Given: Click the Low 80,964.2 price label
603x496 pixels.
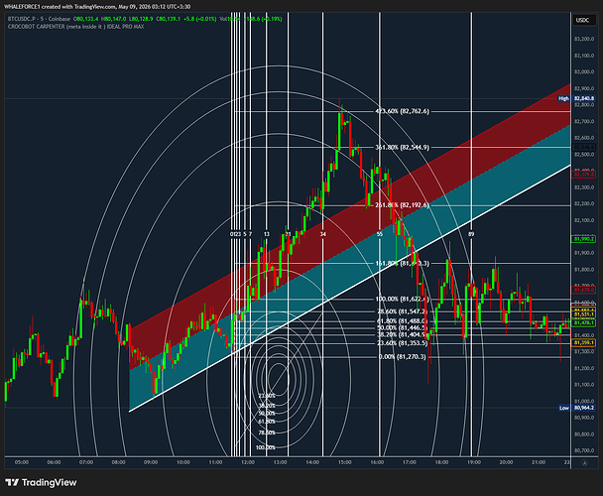Looking at the screenshot, I should point(576,408).
